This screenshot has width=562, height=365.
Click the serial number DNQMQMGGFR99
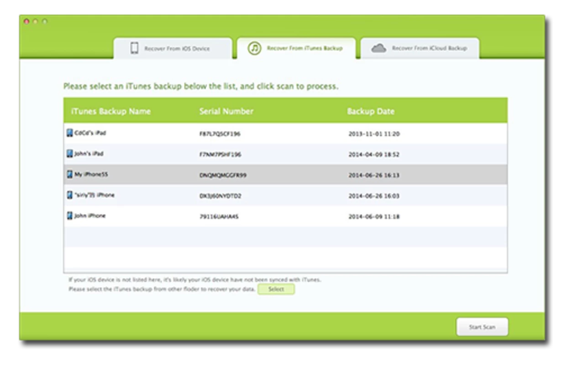[223, 175]
